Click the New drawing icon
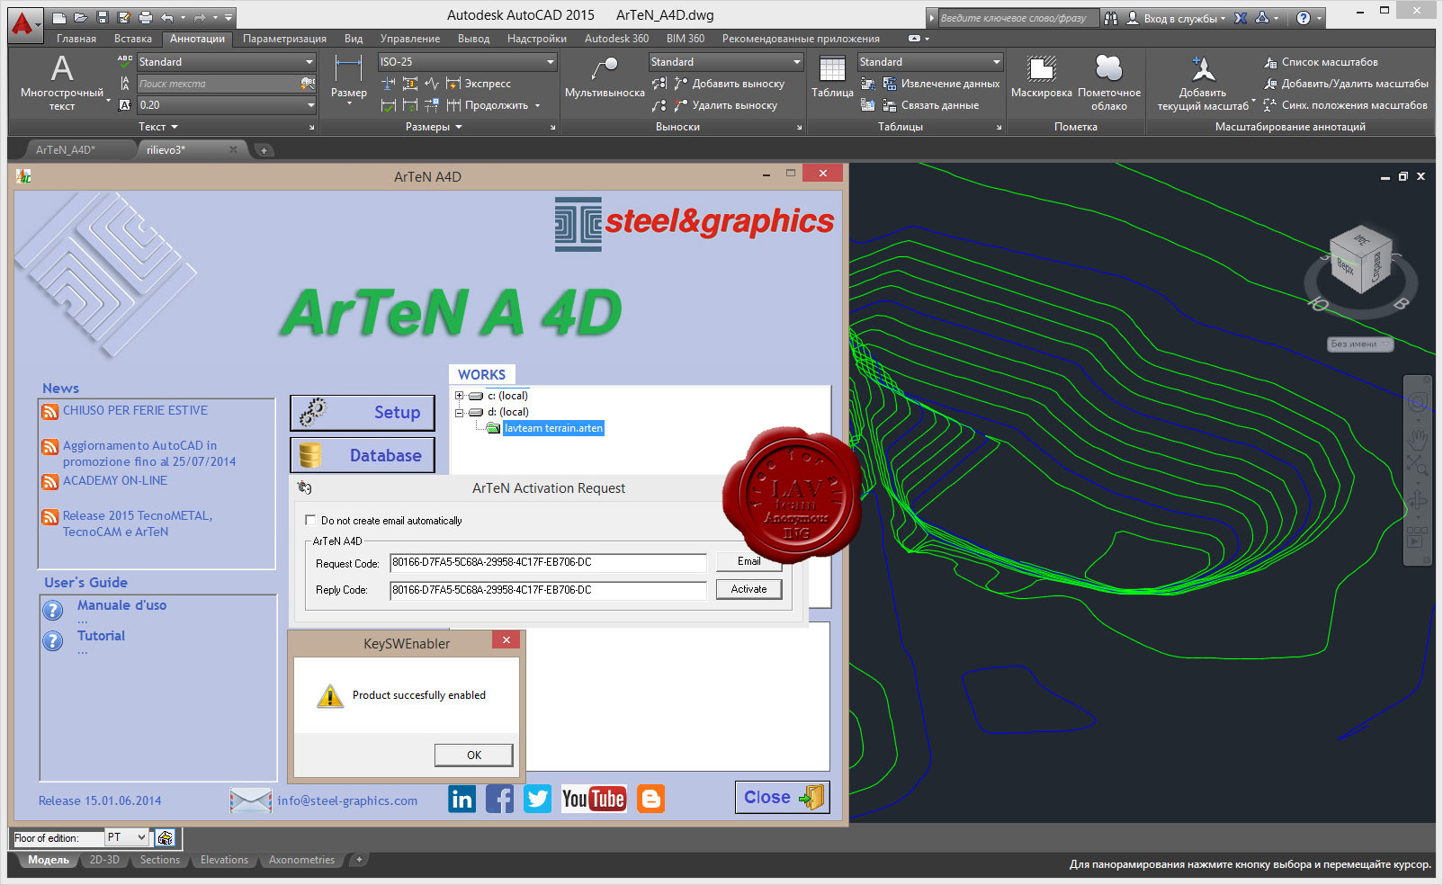 [x=59, y=17]
